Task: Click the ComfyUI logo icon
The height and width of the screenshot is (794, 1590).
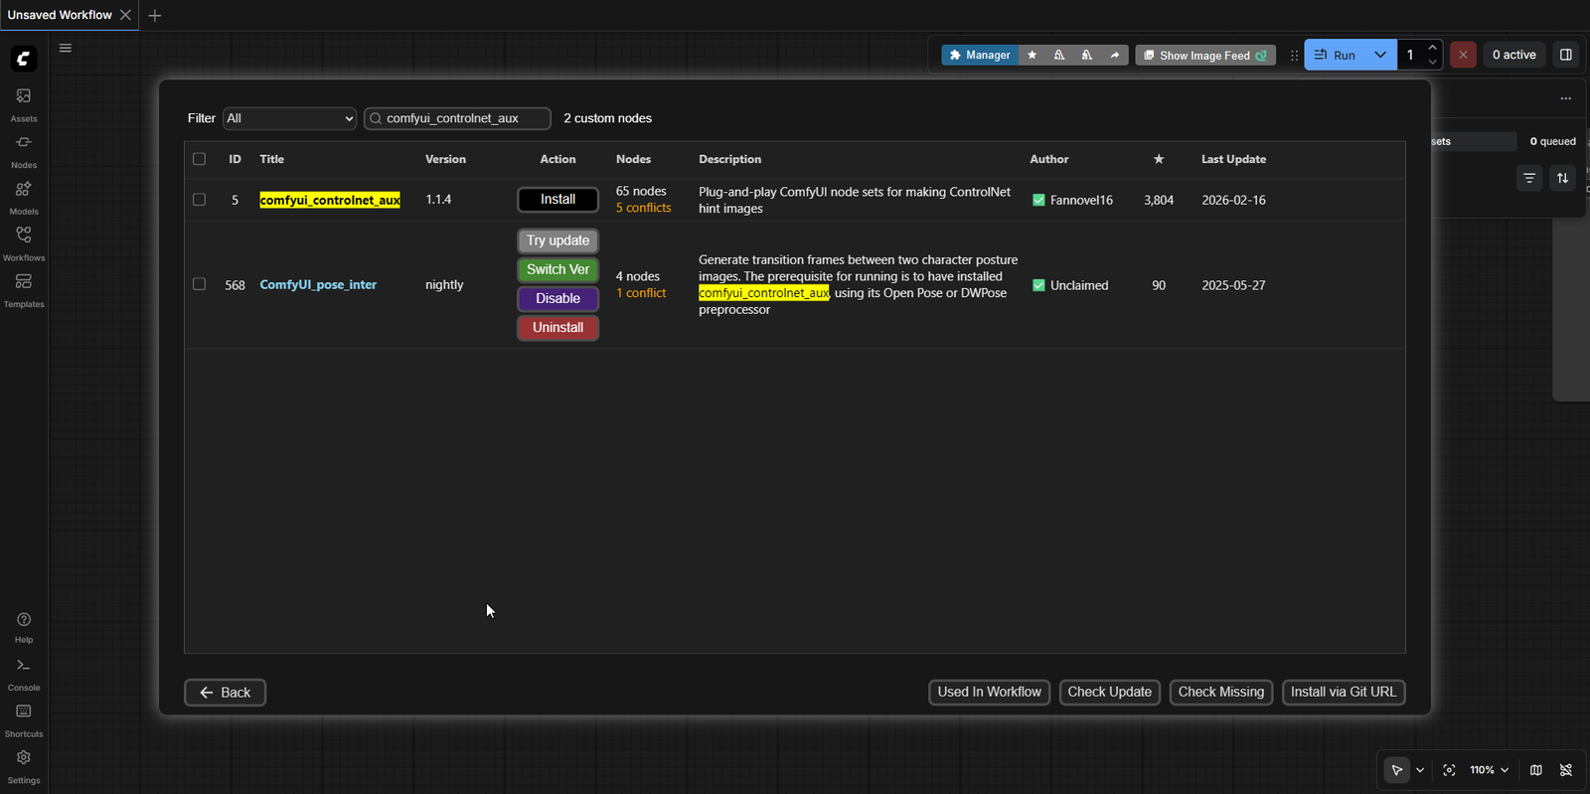Action: click(x=24, y=59)
